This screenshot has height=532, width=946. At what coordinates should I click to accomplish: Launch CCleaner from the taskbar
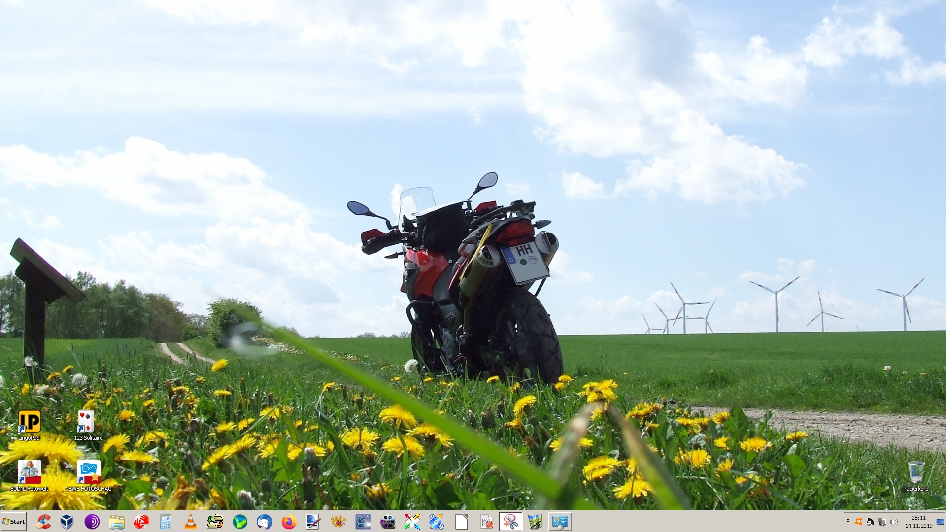pyautogui.click(x=43, y=522)
